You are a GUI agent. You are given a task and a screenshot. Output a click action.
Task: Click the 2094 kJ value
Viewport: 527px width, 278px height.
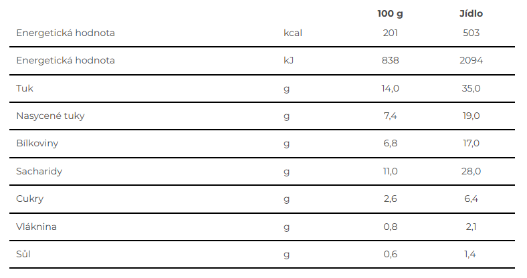(x=471, y=60)
